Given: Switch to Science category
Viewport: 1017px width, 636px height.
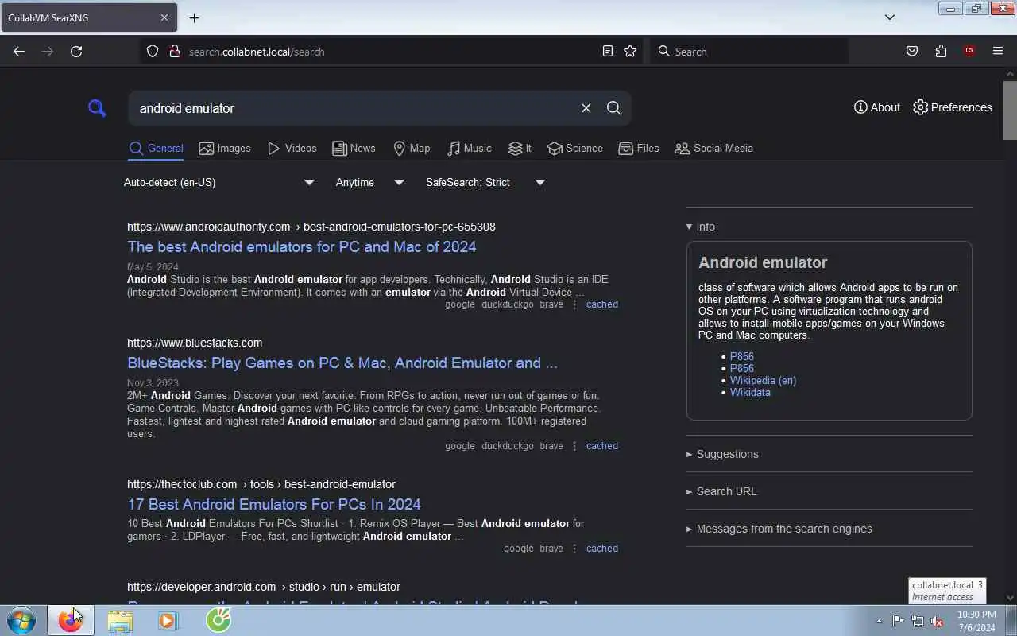Looking at the screenshot, I should 574,149.
